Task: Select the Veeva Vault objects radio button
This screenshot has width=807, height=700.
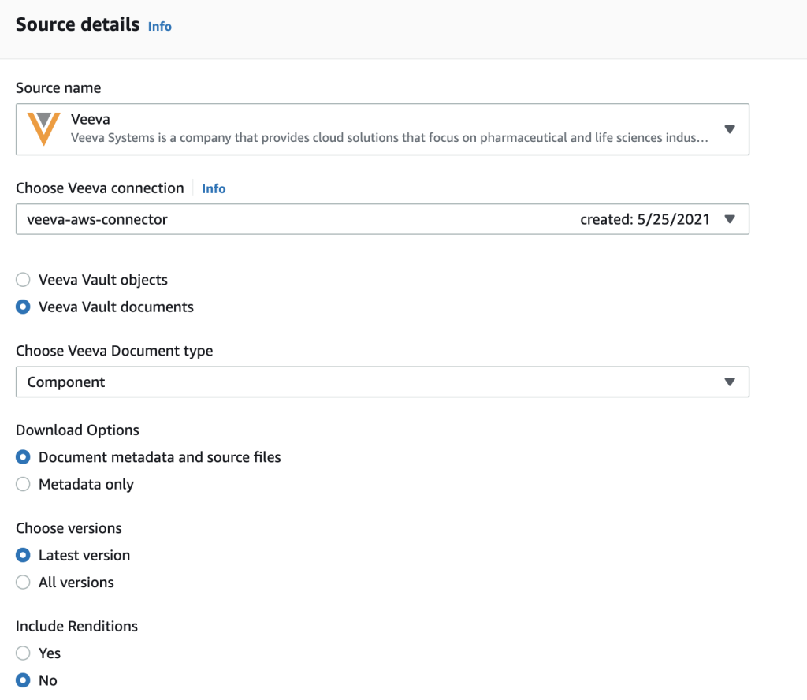Action: [23, 279]
